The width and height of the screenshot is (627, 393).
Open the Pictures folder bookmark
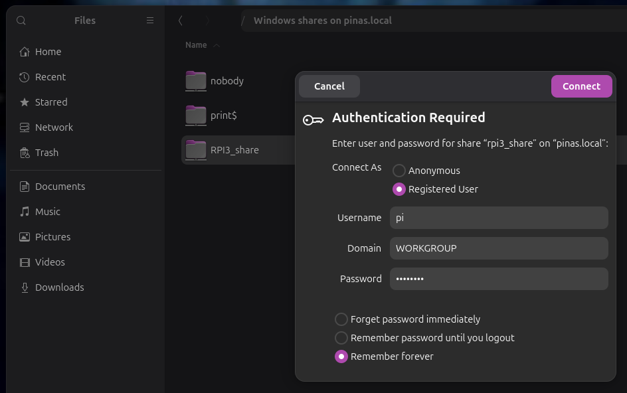coord(86,237)
